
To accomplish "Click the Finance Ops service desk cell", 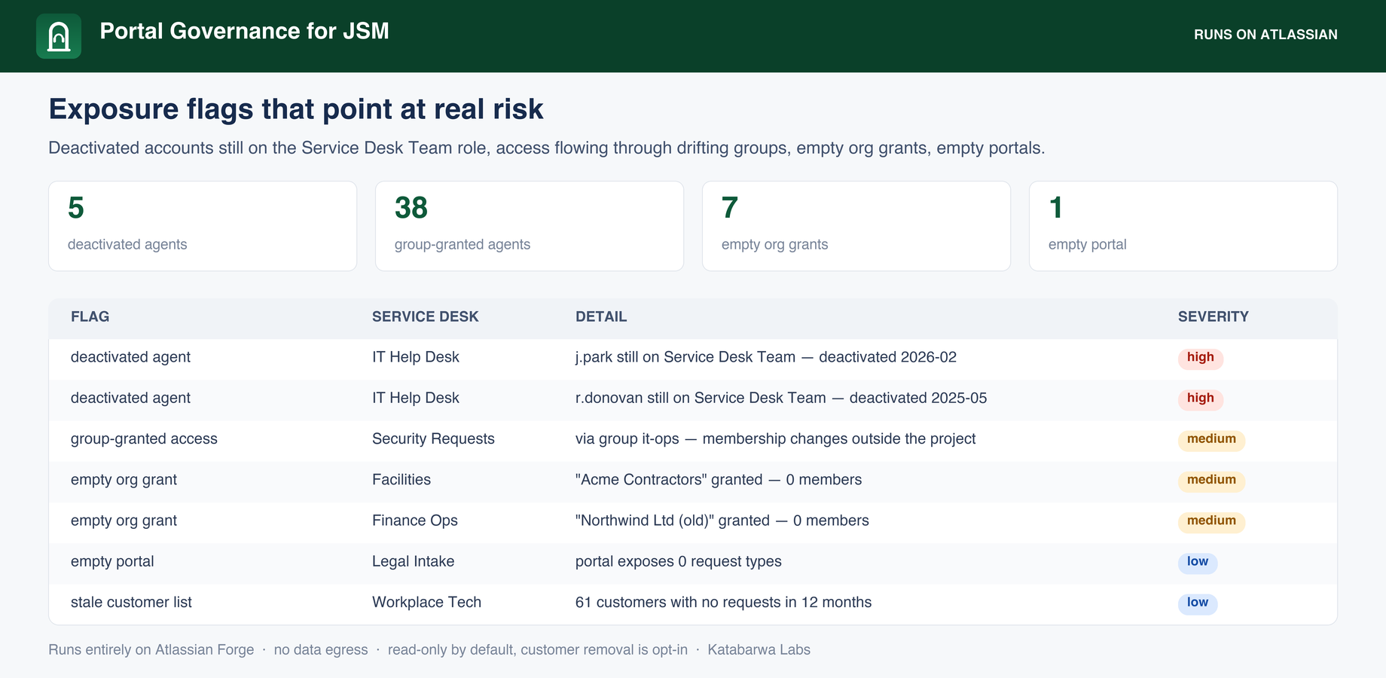I will pyautogui.click(x=415, y=521).
